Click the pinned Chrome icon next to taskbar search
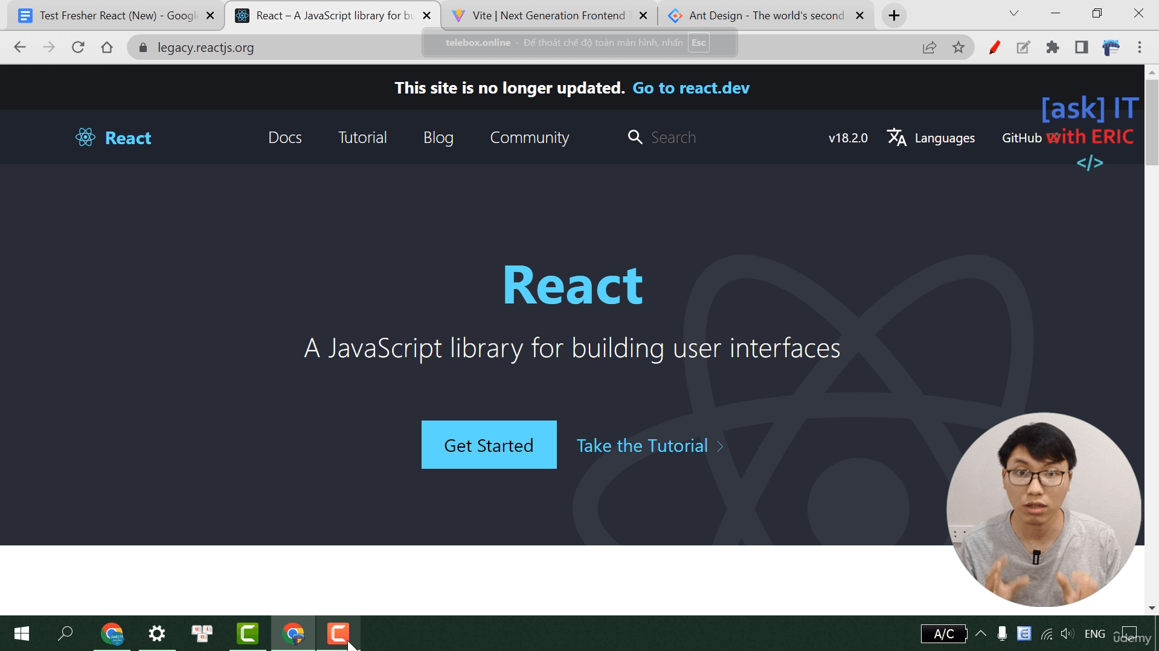Screen dimensions: 1159x651 coord(112,634)
